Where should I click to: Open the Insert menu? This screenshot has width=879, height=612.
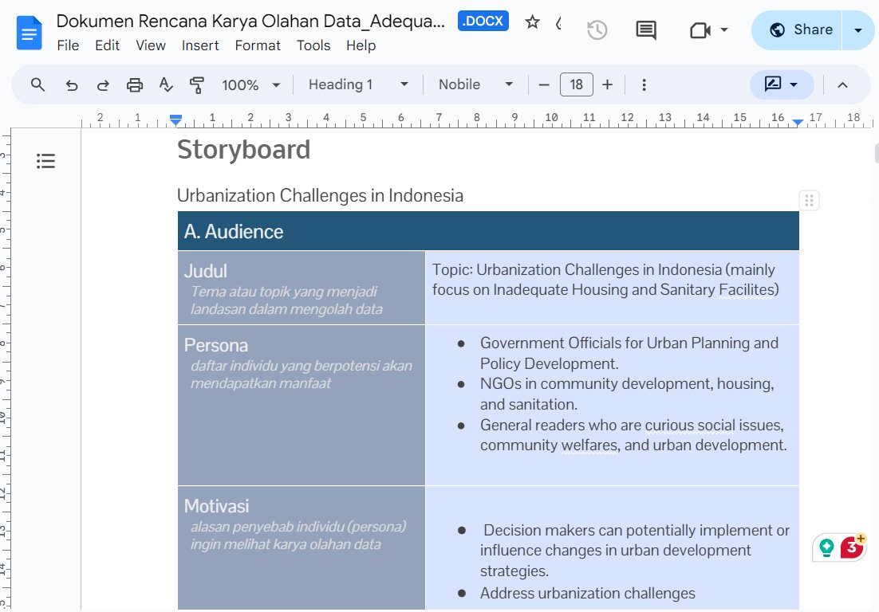coord(200,45)
